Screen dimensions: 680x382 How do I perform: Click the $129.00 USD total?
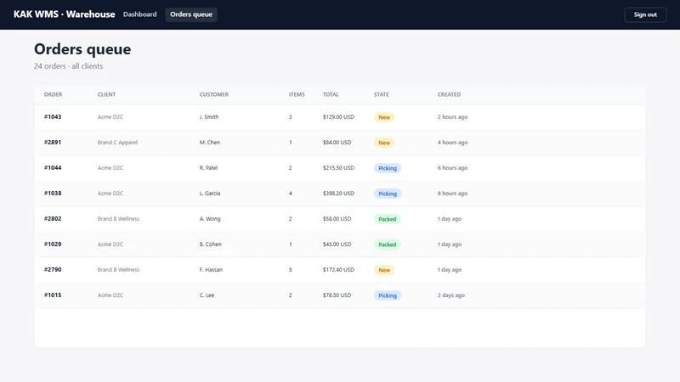[x=338, y=117]
